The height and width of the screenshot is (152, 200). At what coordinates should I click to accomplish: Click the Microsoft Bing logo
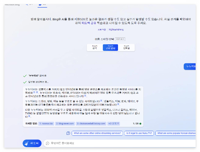click(12, 5)
